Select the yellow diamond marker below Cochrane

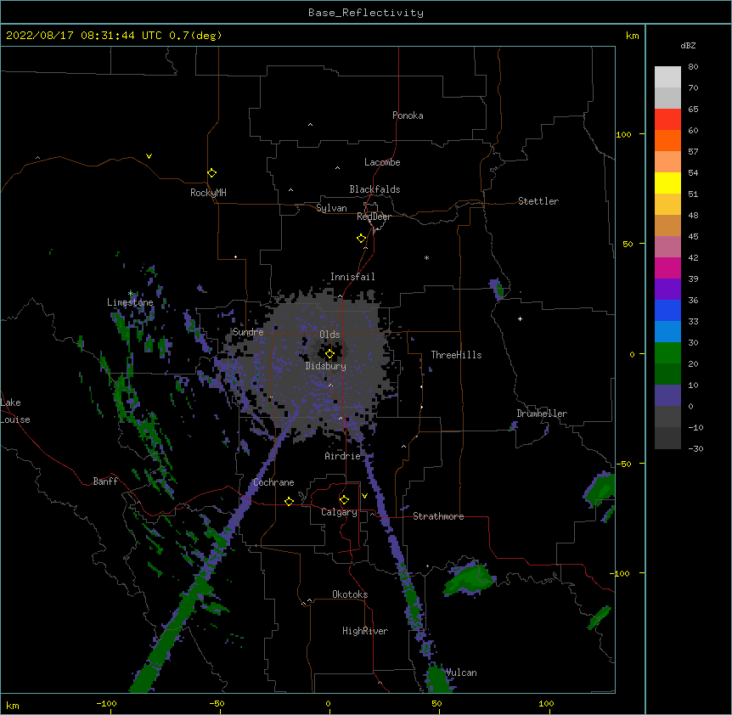289,501
